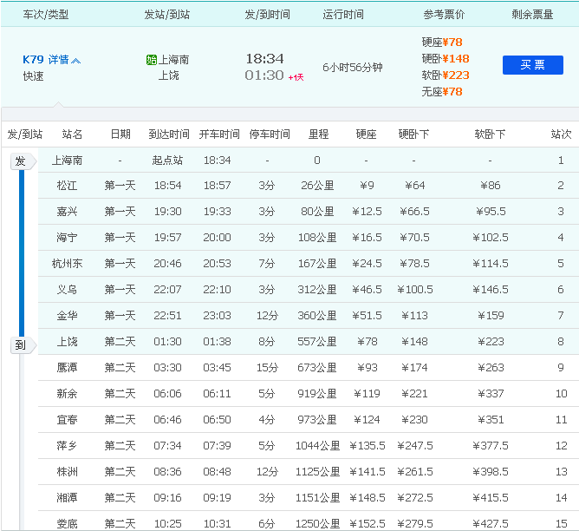This screenshot has width=579, height=531.
Task: Select the 湘潭 station name
Action: click(67, 497)
